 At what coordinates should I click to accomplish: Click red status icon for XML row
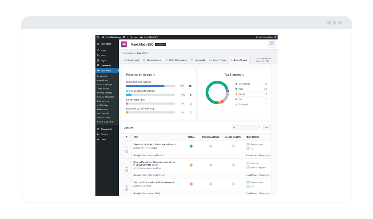(191, 184)
